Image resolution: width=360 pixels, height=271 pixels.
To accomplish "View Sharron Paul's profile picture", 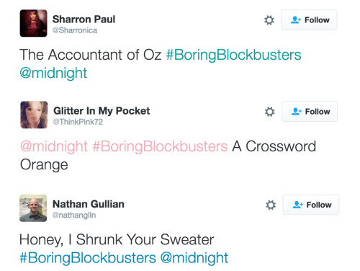I will (x=33, y=23).
